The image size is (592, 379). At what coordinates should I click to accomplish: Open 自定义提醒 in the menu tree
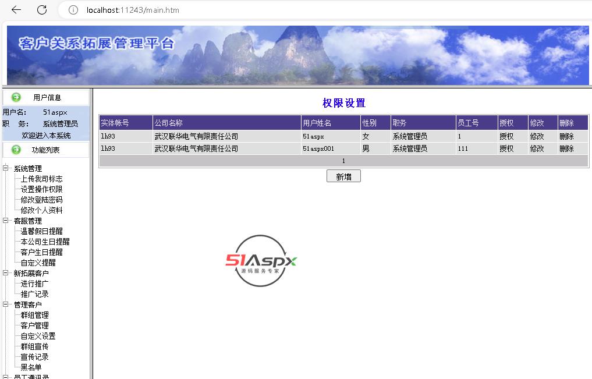(38, 263)
